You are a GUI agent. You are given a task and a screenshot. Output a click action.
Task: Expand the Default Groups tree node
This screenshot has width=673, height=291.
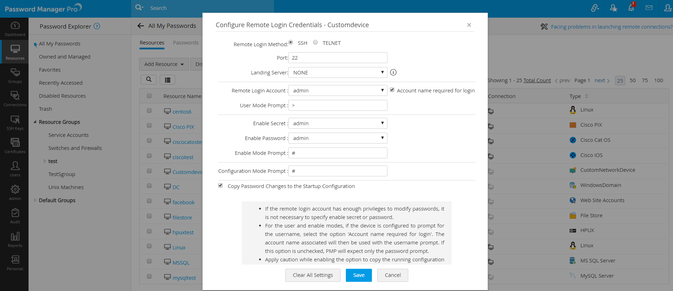(35, 200)
